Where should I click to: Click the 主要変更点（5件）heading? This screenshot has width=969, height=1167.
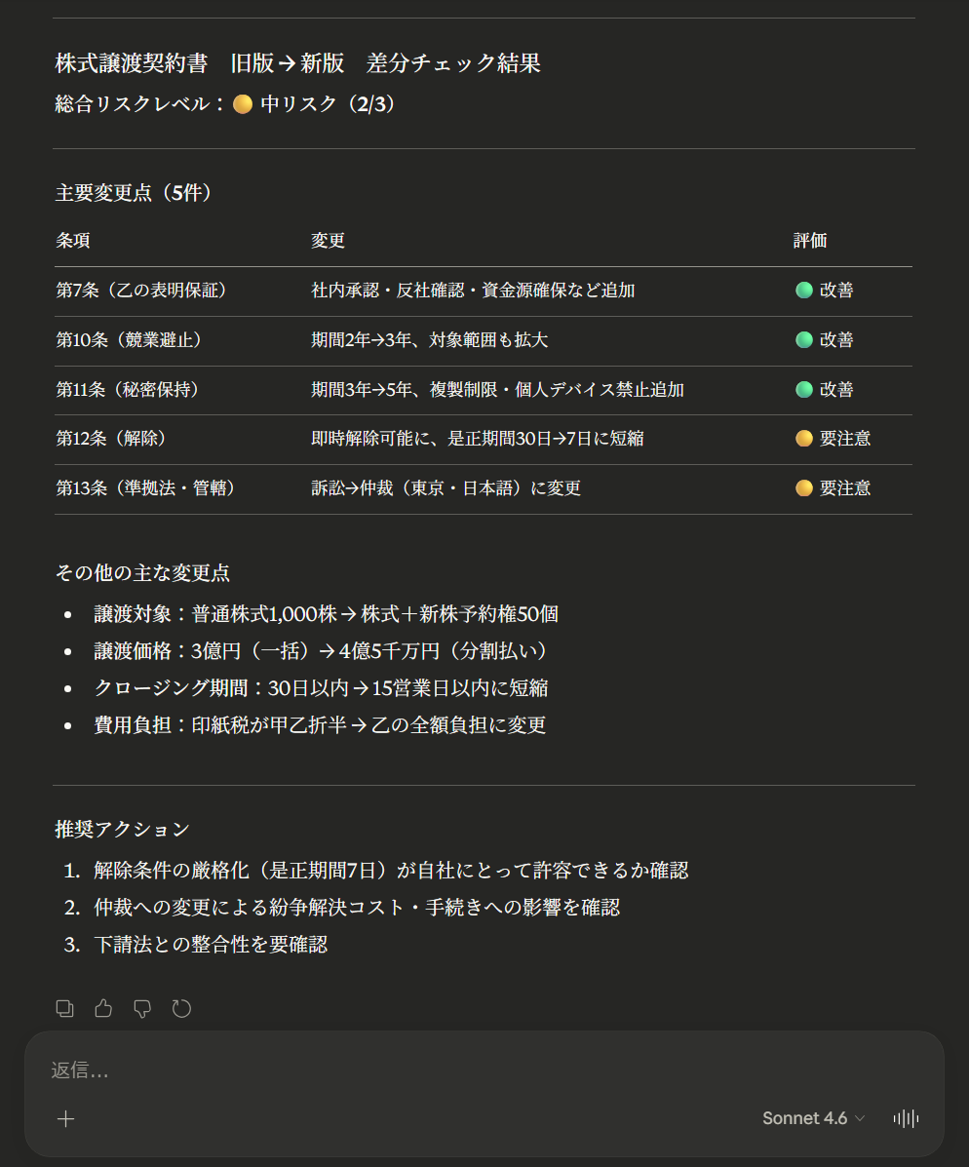tap(136, 192)
